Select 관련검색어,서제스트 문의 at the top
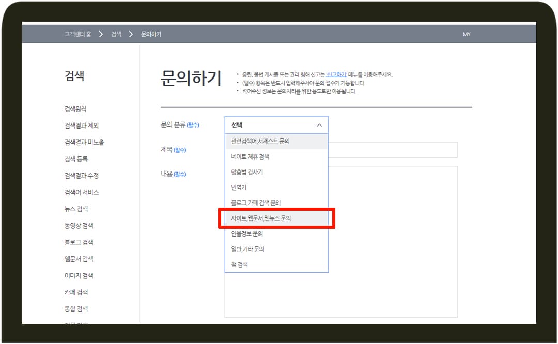 coord(269,141)
